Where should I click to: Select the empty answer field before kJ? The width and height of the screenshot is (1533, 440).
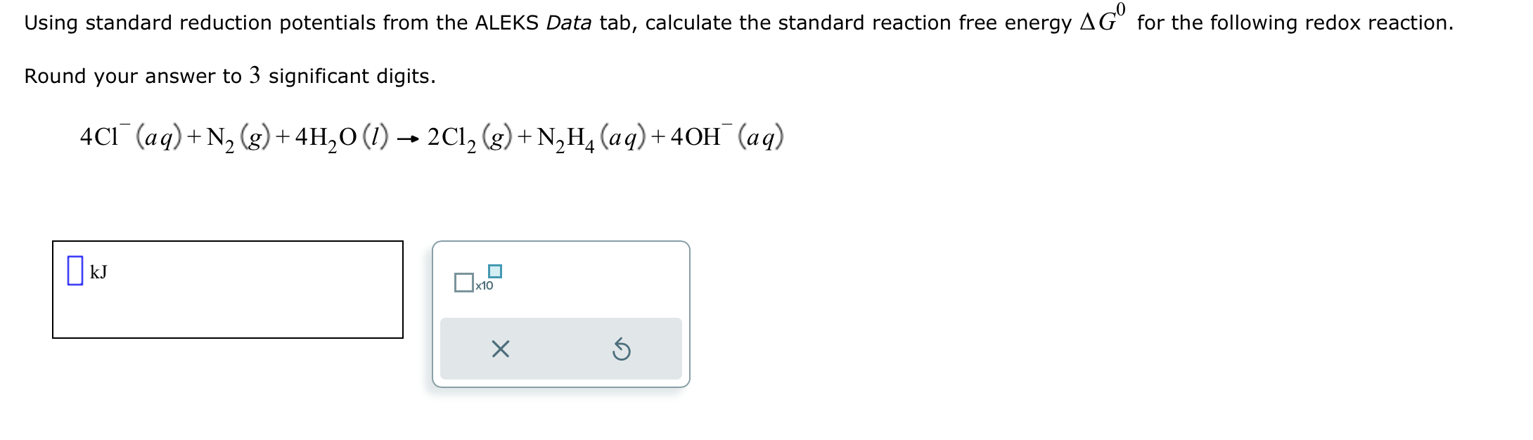[76, 271]
